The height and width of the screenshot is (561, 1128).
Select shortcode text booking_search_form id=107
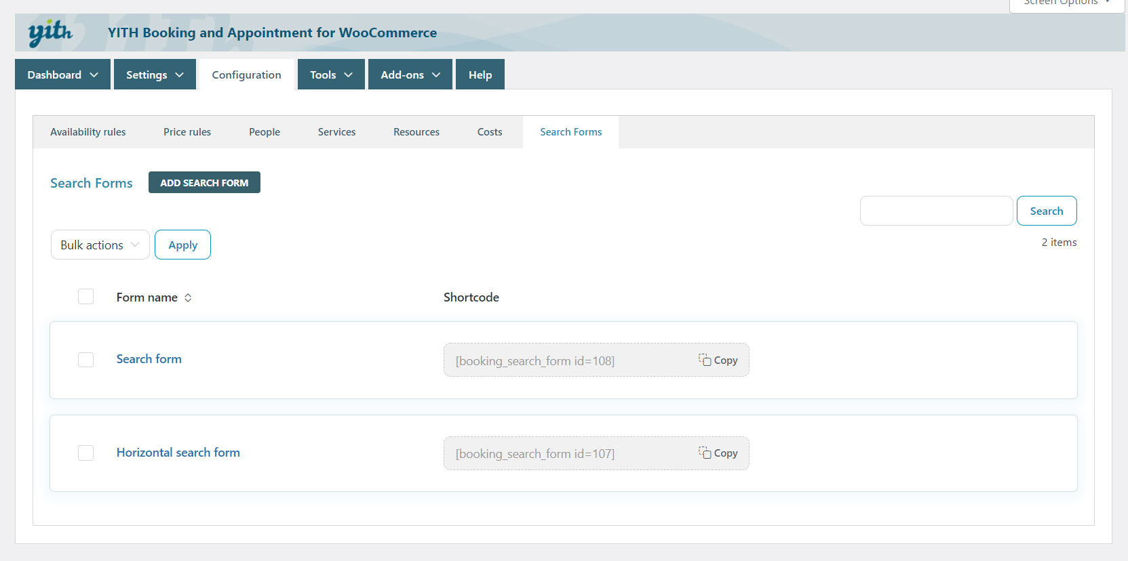pyautogui.click(x=535, y=453)
